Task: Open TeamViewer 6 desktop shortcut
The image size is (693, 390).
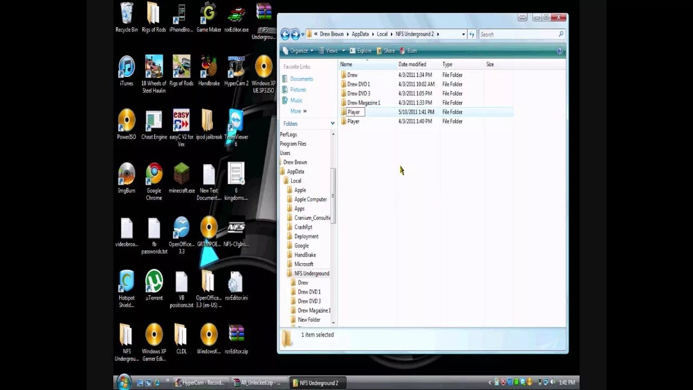Action: (x=236, y=127)
